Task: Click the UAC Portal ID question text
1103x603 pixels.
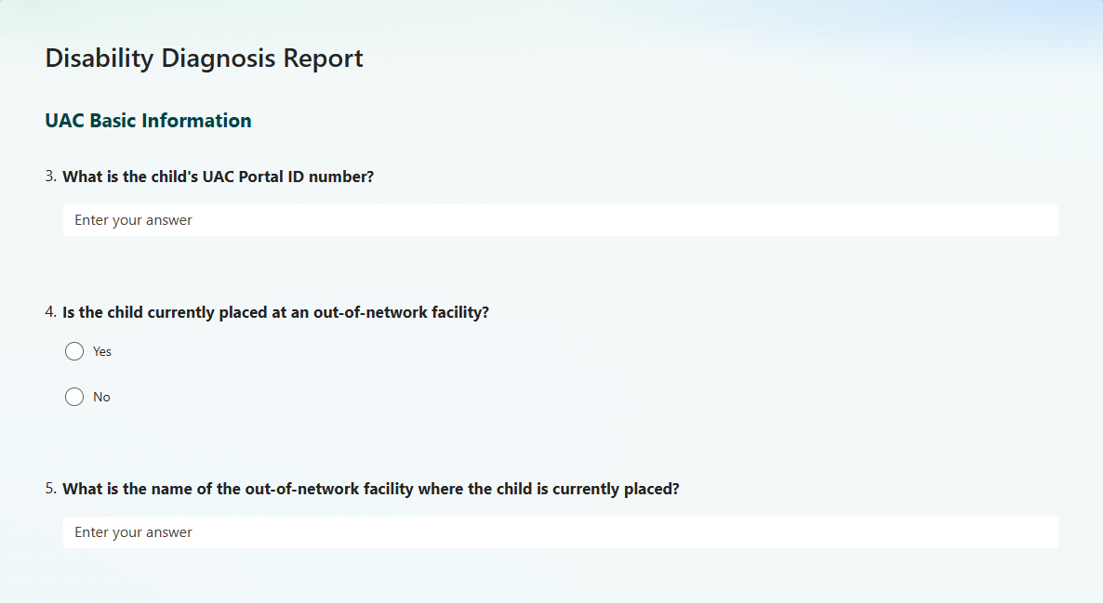Action: click(x=218, y=177)
